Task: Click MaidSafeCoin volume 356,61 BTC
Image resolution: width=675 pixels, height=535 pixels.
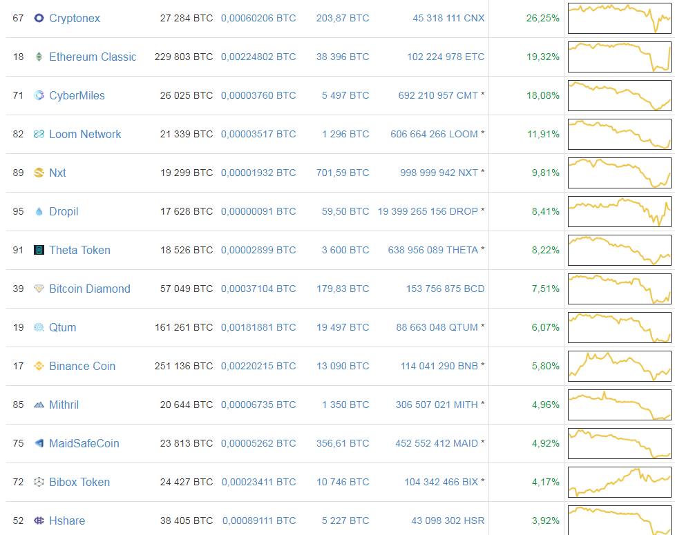Action: click(x=343, y=443)
